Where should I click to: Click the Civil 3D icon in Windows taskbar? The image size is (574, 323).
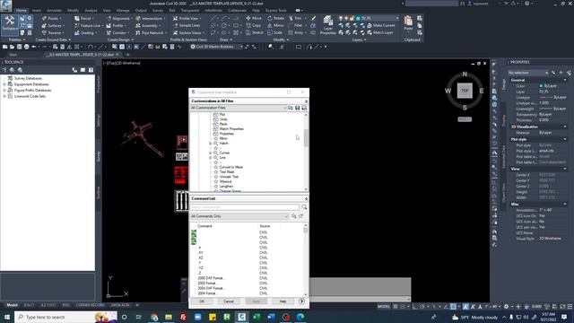[x=241, y=317]
